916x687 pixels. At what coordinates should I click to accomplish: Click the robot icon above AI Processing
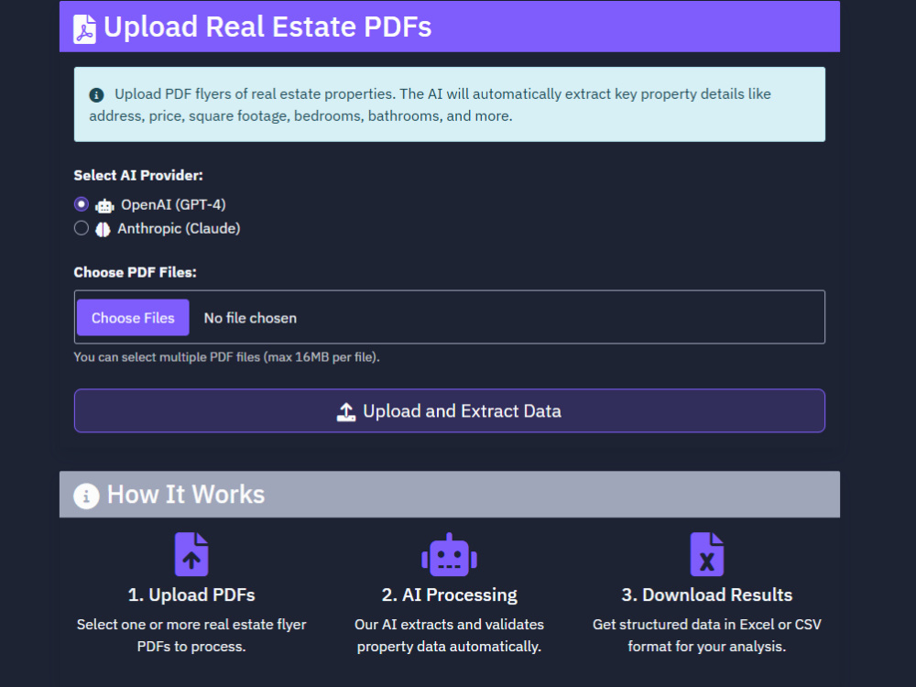[449, 554]
